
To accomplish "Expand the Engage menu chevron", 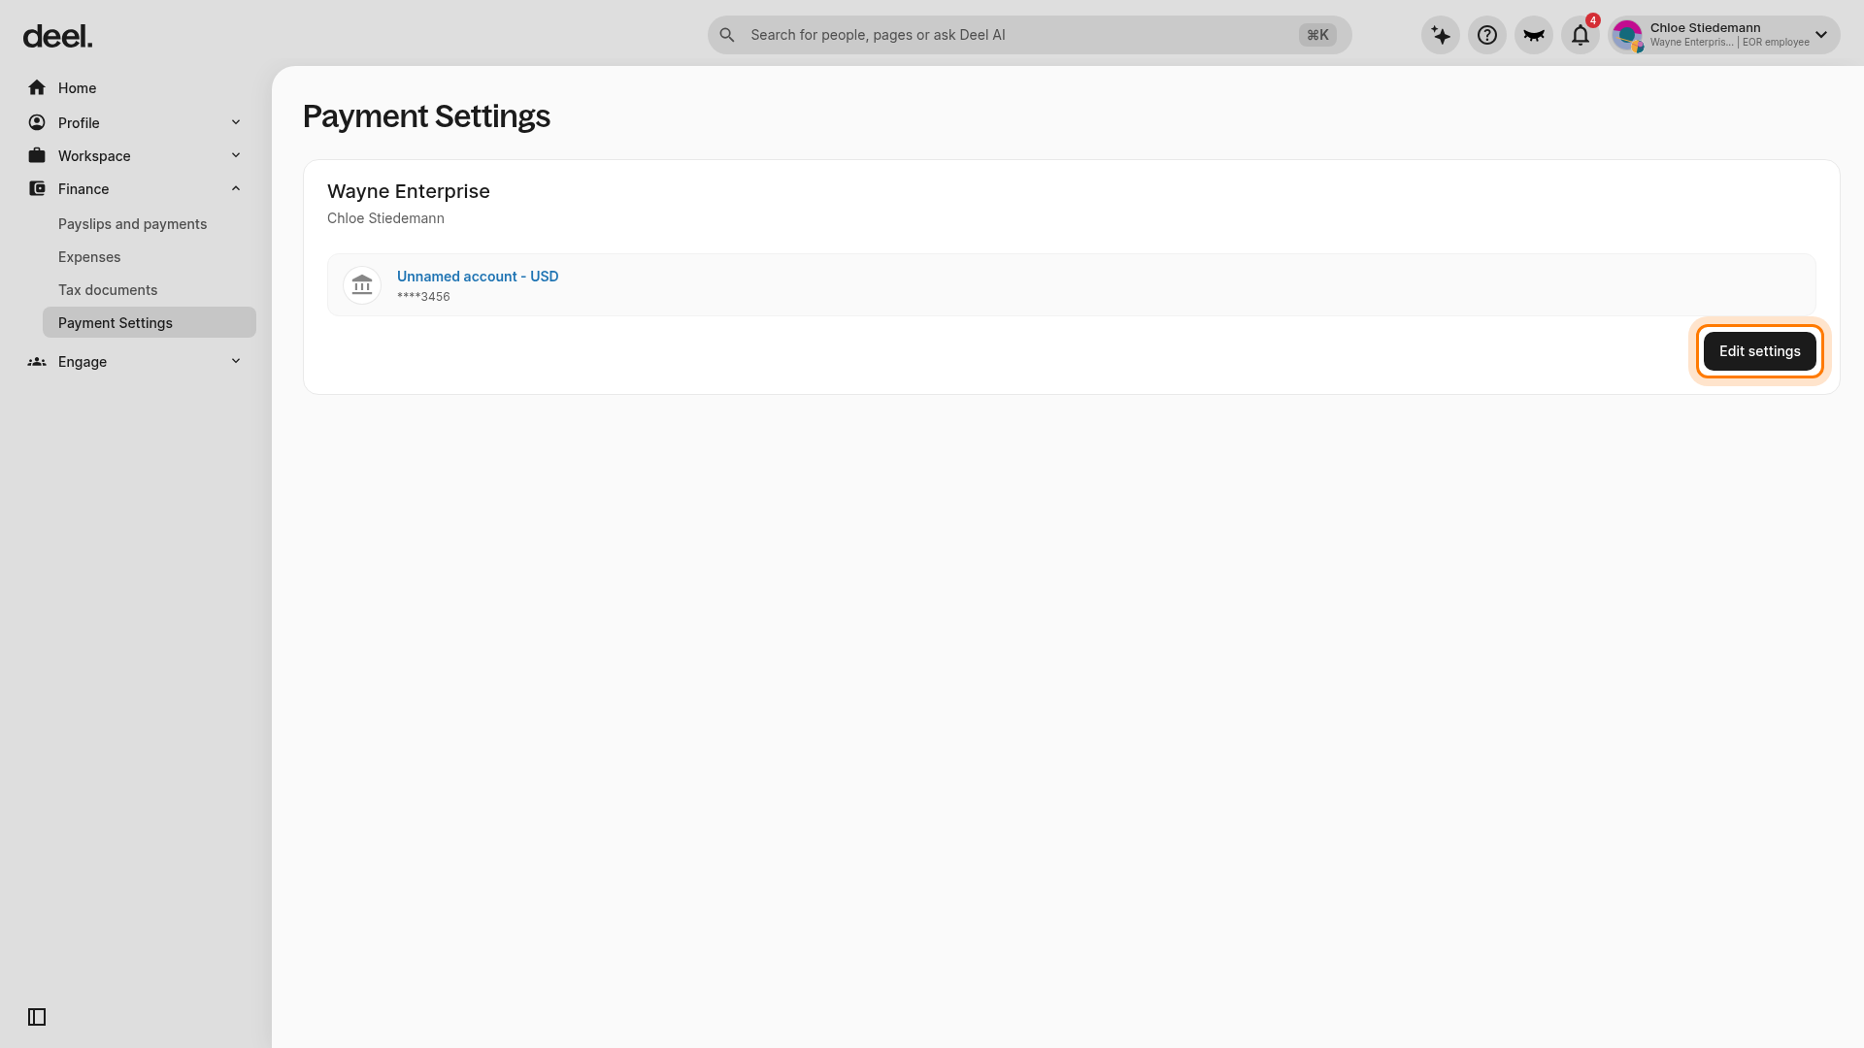I will (x=236, y=361).
